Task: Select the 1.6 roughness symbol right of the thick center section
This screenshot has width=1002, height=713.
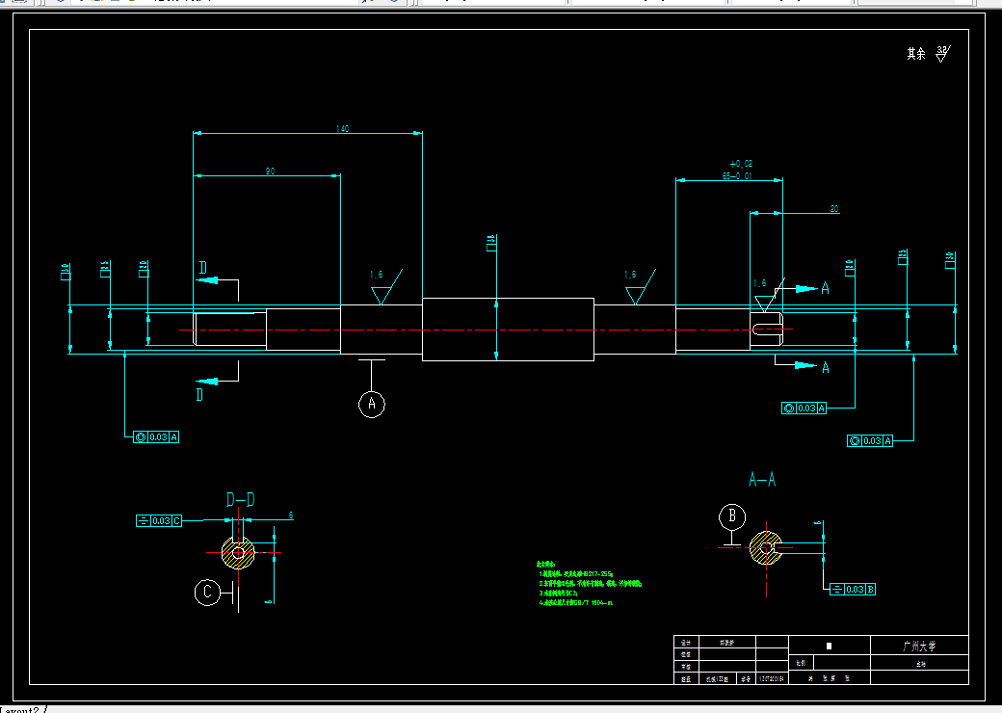Action: [x=640, y=286]
